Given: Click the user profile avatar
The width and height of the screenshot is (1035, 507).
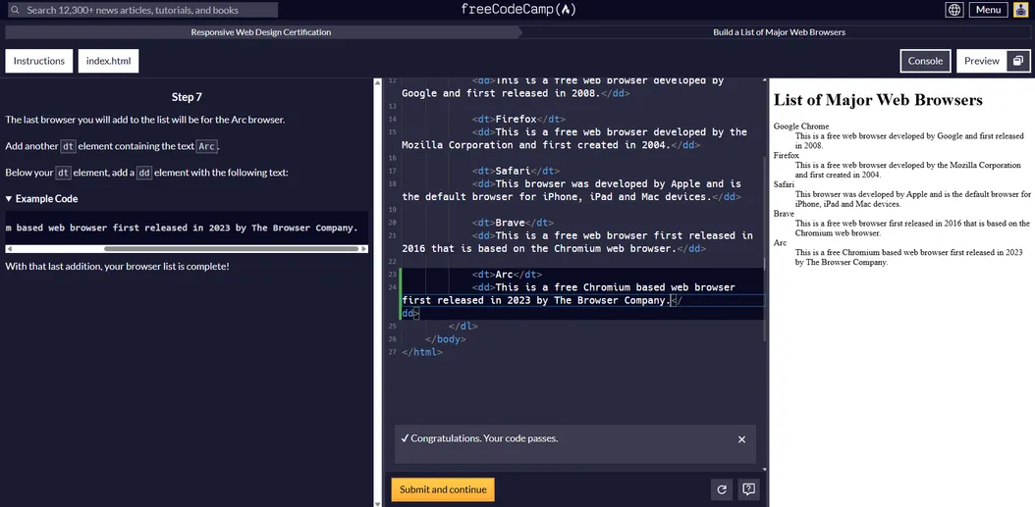Looking at the screenshot, I should tap(1021, 10).
